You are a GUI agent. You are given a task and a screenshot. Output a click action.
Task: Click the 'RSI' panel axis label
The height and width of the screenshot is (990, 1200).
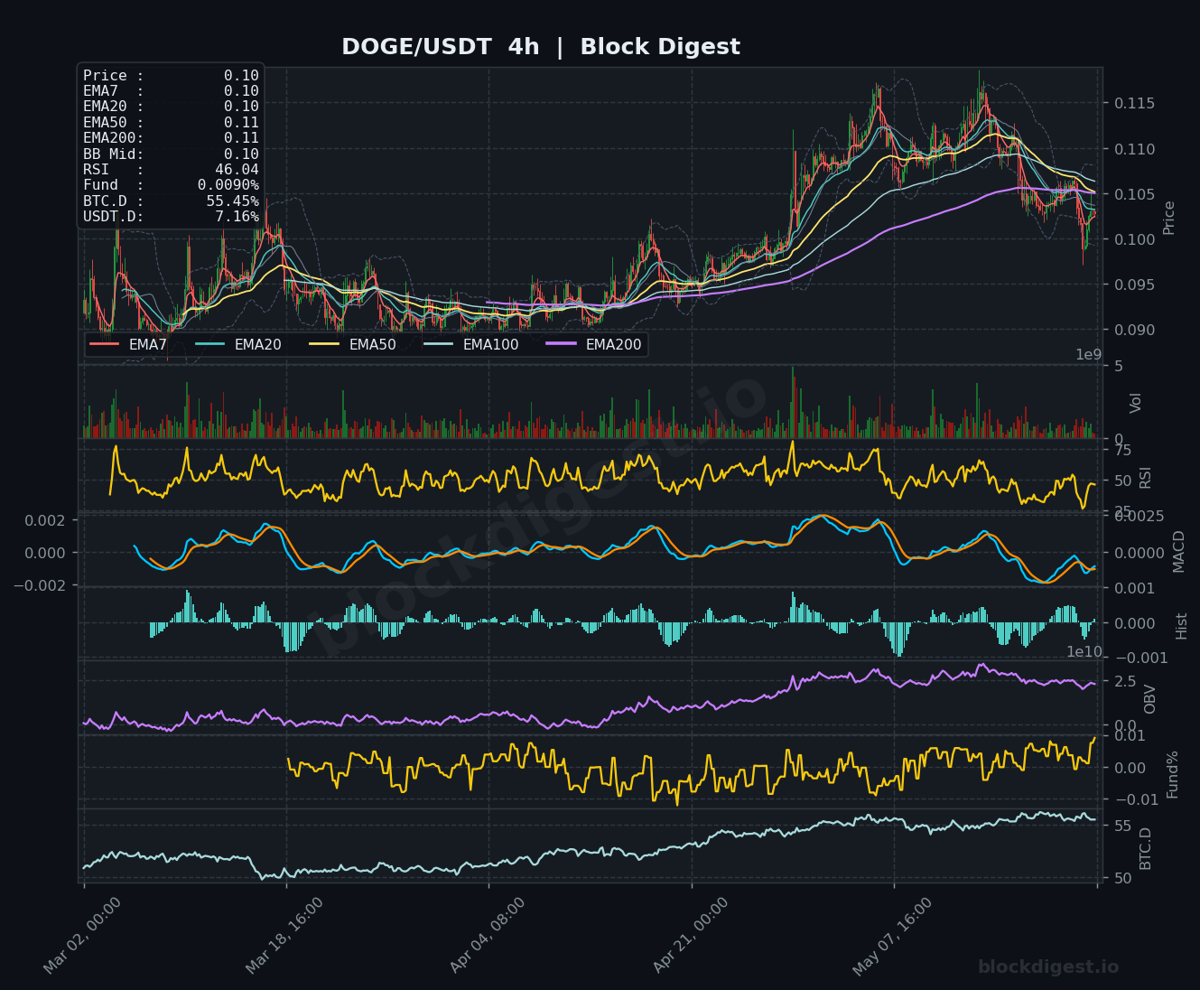point(1146,478)
